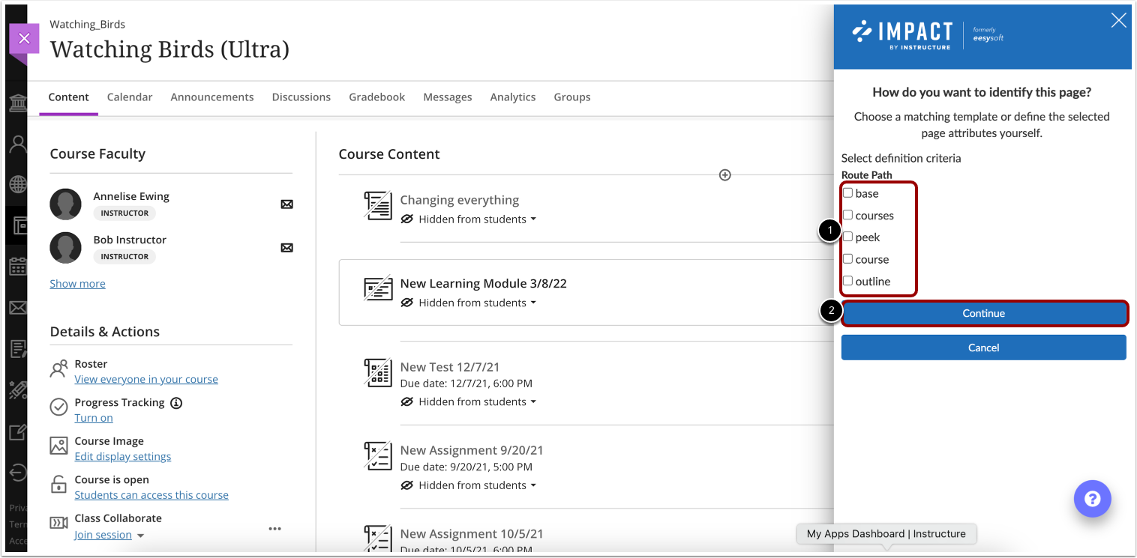
Task: Click the Continue button in the Impact panel
Action: pyautogui.click(x=983, y=313)
